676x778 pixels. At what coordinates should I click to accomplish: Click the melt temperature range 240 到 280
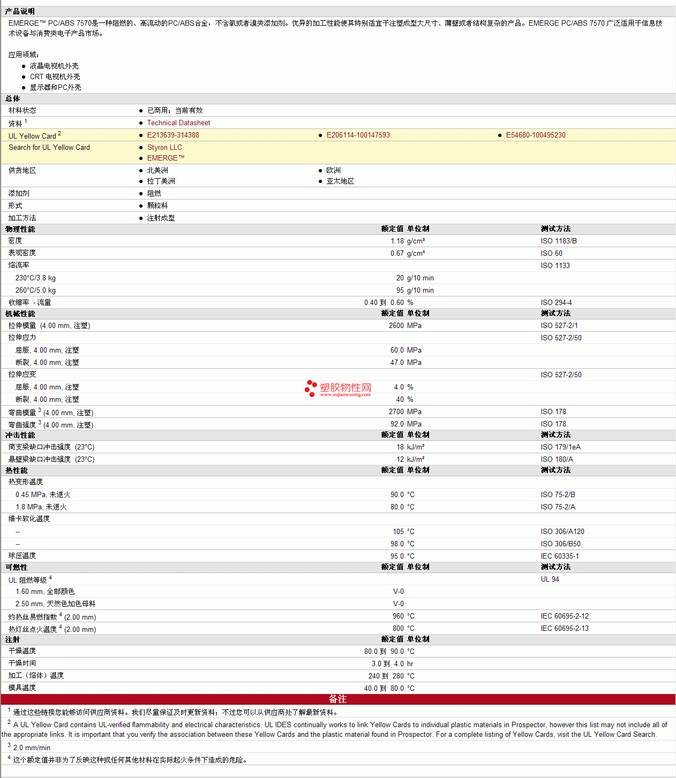(386, 676)
